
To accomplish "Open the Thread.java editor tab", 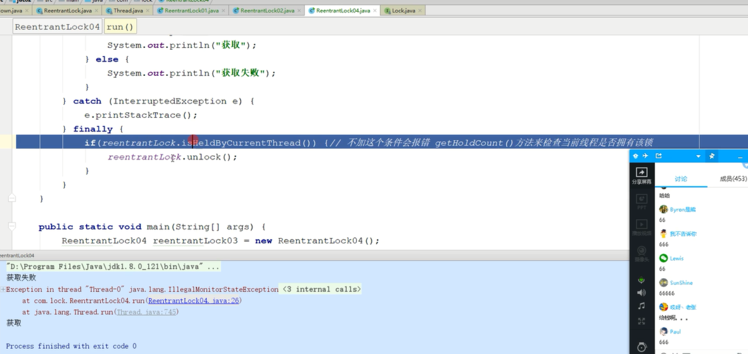I will click(128, 10).
